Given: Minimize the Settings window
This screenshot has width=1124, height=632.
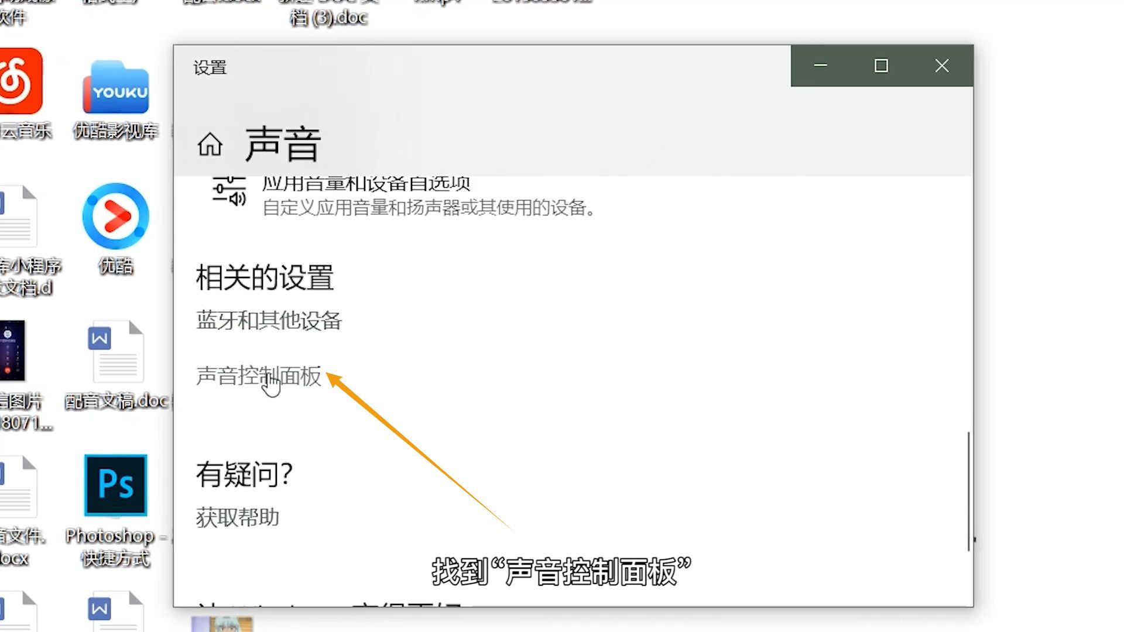Looking at the screenshot, I should (x=821, y=66).
